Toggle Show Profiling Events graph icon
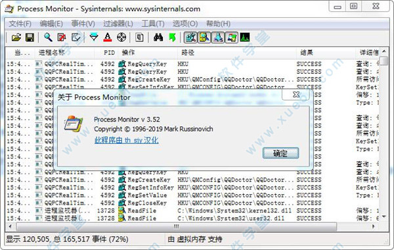Screen dimensions: 394x250 pos(245,37)
